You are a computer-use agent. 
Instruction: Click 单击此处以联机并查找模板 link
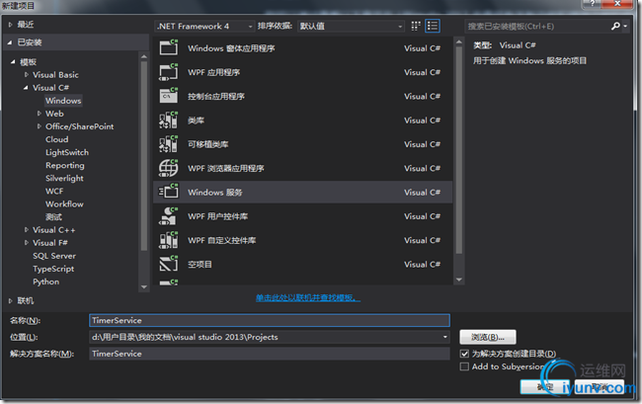coord(308,297)
